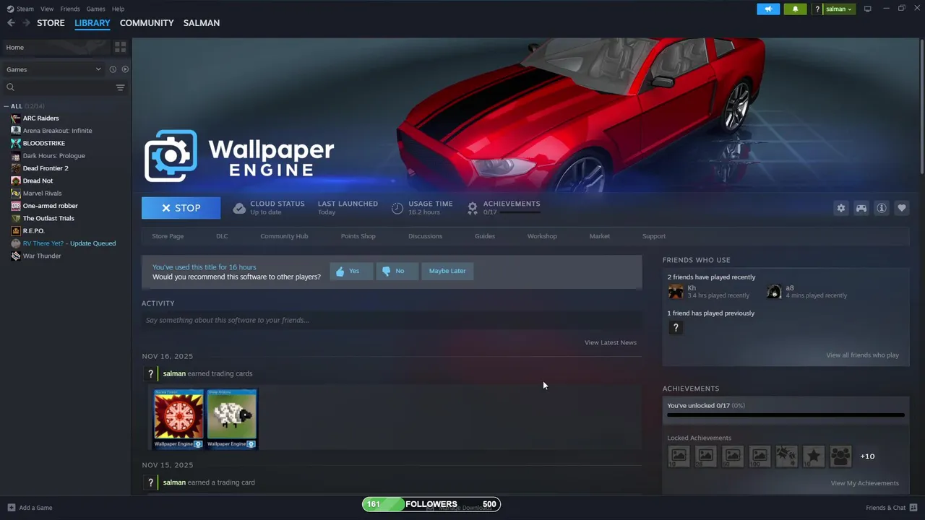Click the activity post text field
Image resolution: width=925 pixels, height=520 pixels.
click(x=392, y=320)
